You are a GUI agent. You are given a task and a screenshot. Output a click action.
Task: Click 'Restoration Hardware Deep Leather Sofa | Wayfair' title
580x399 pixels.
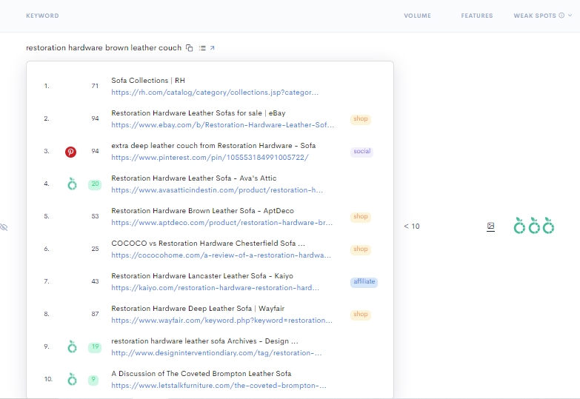point(198,309)
